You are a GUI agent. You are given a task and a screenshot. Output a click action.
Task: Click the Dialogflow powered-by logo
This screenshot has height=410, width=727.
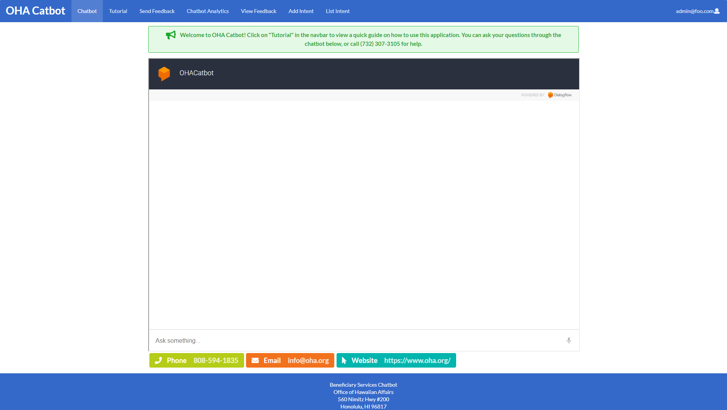[560, 95]
